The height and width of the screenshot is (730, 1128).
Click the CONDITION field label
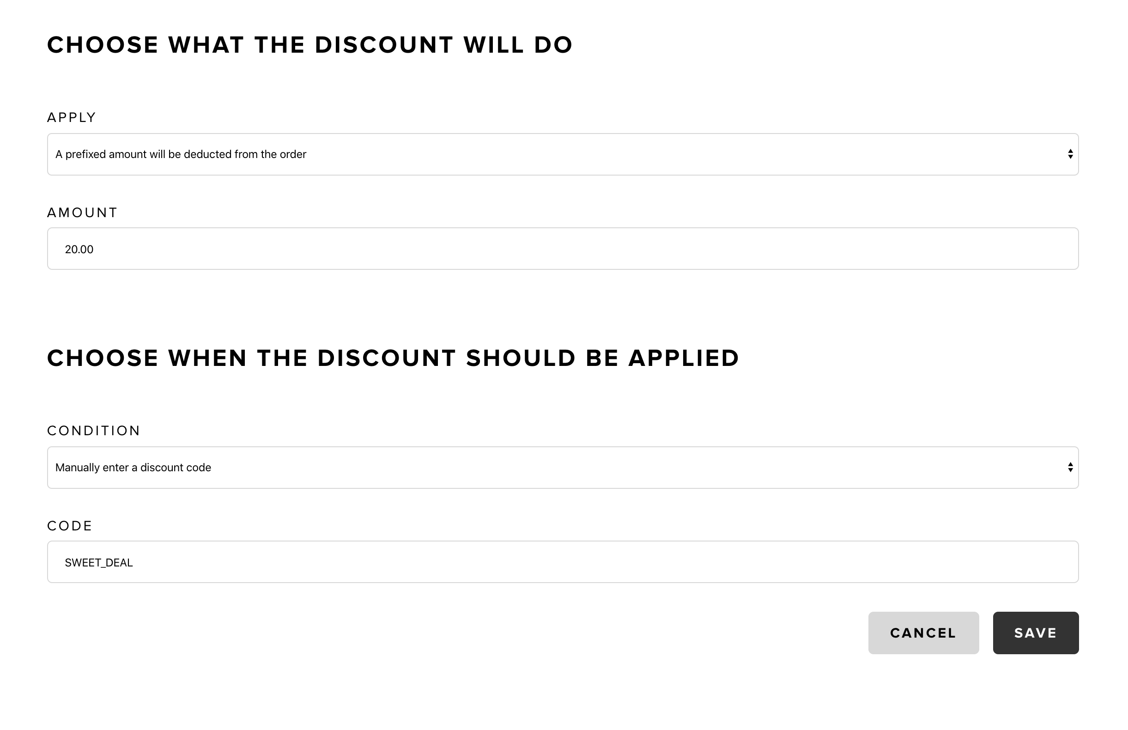[93, 431]
